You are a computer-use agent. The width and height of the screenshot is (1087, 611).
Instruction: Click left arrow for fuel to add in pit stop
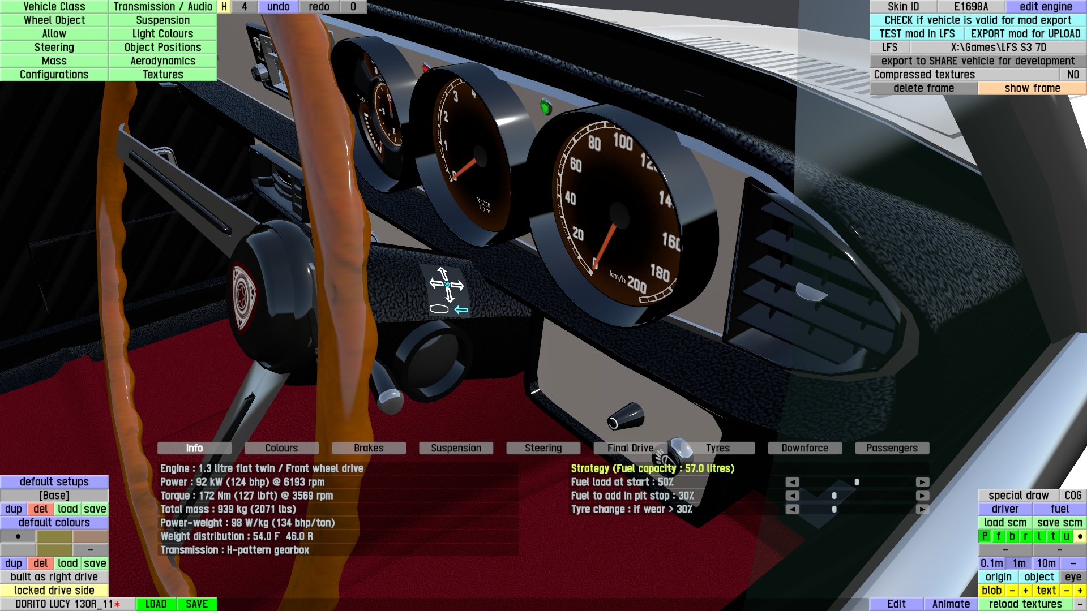click(x=792, y=496)
